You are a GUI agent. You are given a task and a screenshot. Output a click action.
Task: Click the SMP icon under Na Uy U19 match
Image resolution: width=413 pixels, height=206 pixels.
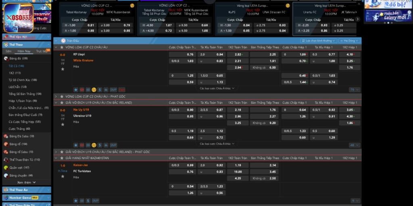[113, 145]
